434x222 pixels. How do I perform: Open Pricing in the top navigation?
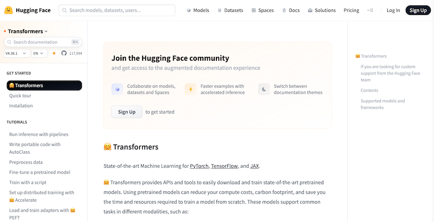coord(351,10)
